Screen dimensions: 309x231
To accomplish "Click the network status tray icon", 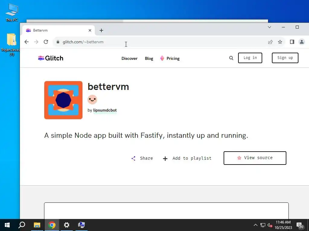I will 263,225.
